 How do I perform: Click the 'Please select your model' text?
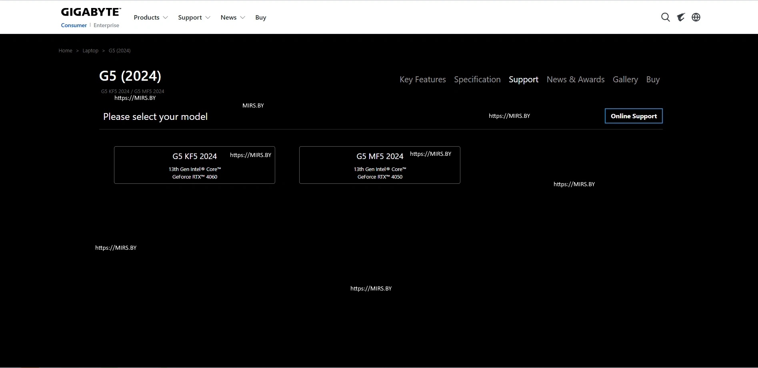point(155,117)
